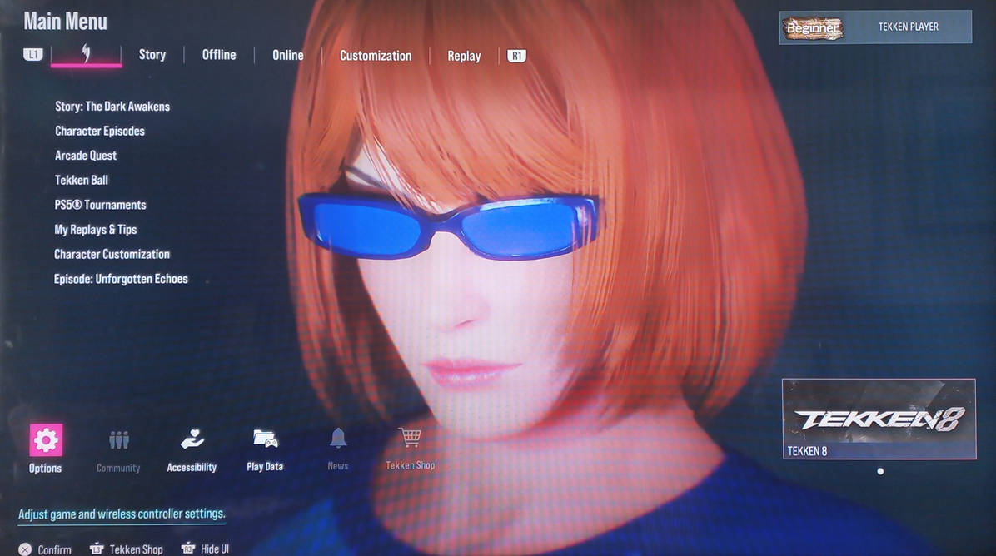The width and height of the screenshot is (996, 556).
Task: Select the flame home tab icon
Action: (x=86, y=54)
